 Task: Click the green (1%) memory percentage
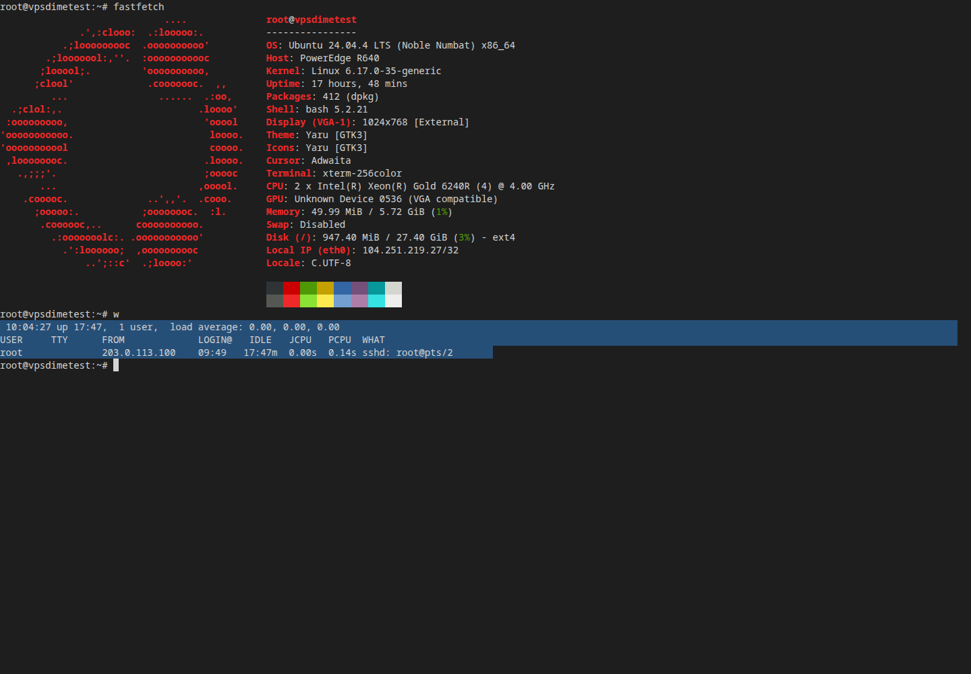[x=442, y=212]
